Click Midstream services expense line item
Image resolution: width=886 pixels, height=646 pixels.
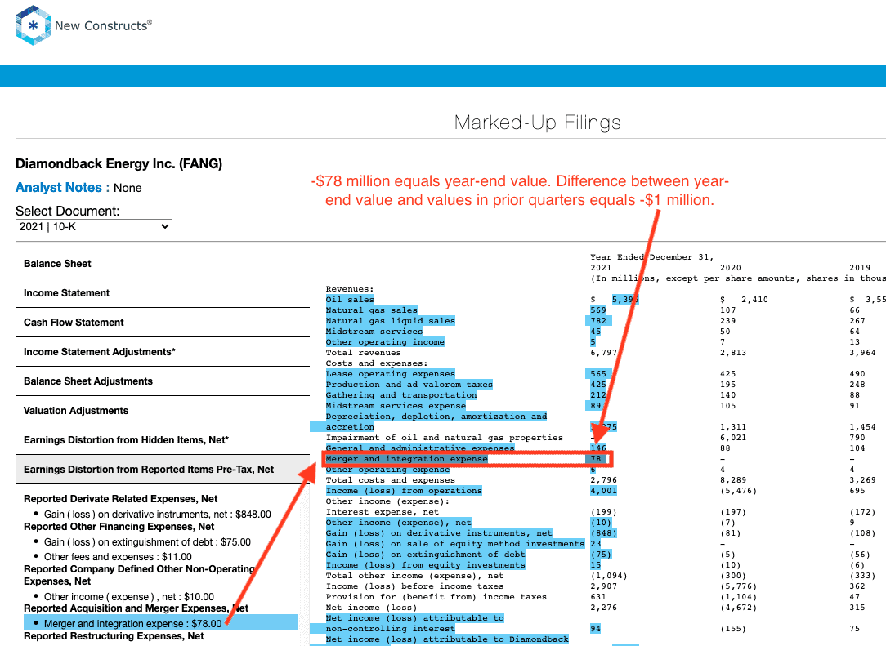[396, 406]
